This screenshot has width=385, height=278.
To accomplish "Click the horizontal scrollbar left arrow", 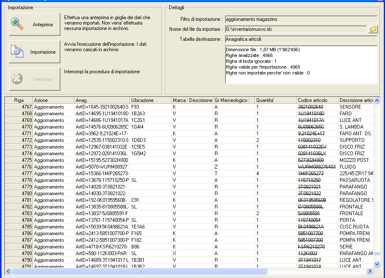I will pyautogui.click(x=8, y=271).
